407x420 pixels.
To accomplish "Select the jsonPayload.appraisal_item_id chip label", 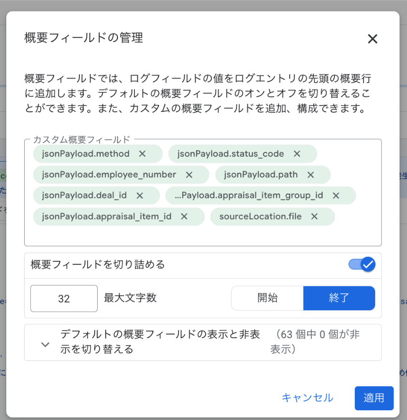I will (x=106, y=216).
